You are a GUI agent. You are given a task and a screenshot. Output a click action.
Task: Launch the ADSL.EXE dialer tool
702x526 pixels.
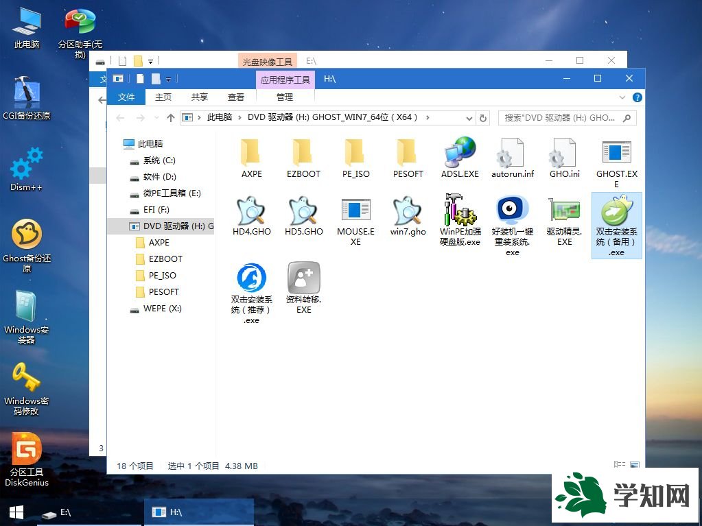point(459,154)
